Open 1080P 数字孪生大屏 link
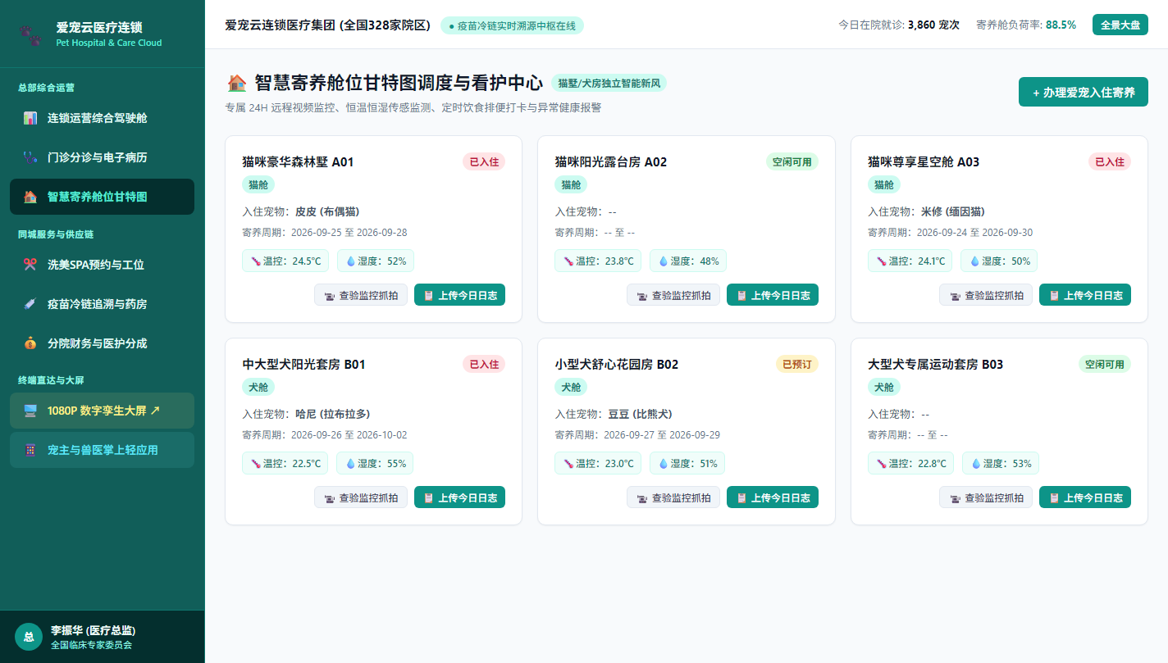This screenshot has width=1168, height=663. (102, 411)
